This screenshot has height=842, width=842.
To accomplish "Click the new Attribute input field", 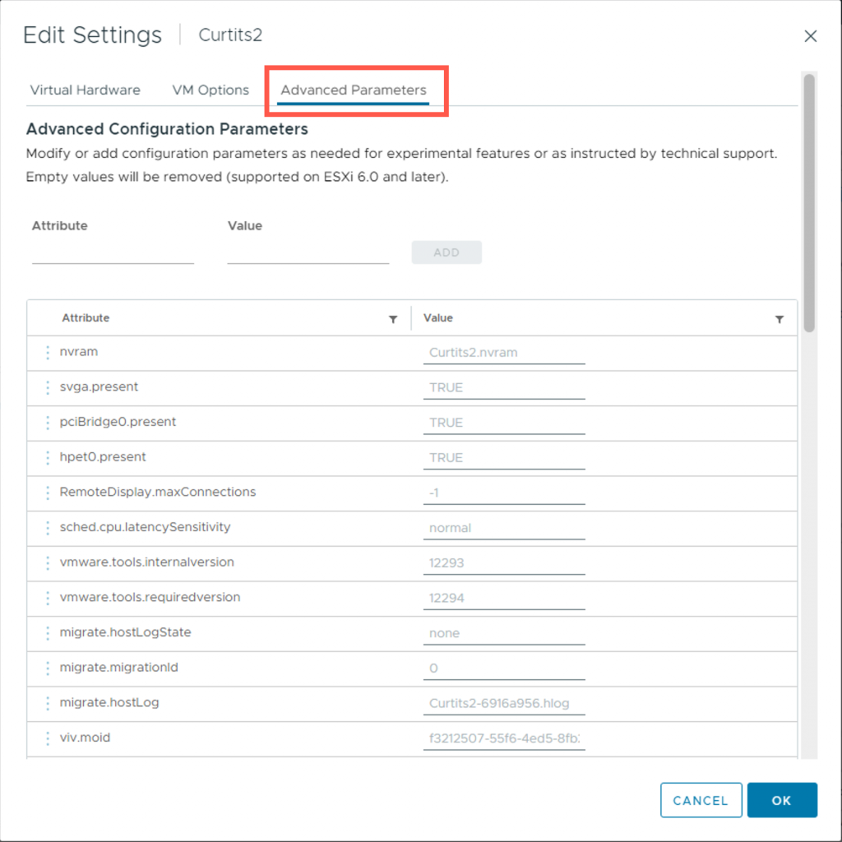I will 113,252.
